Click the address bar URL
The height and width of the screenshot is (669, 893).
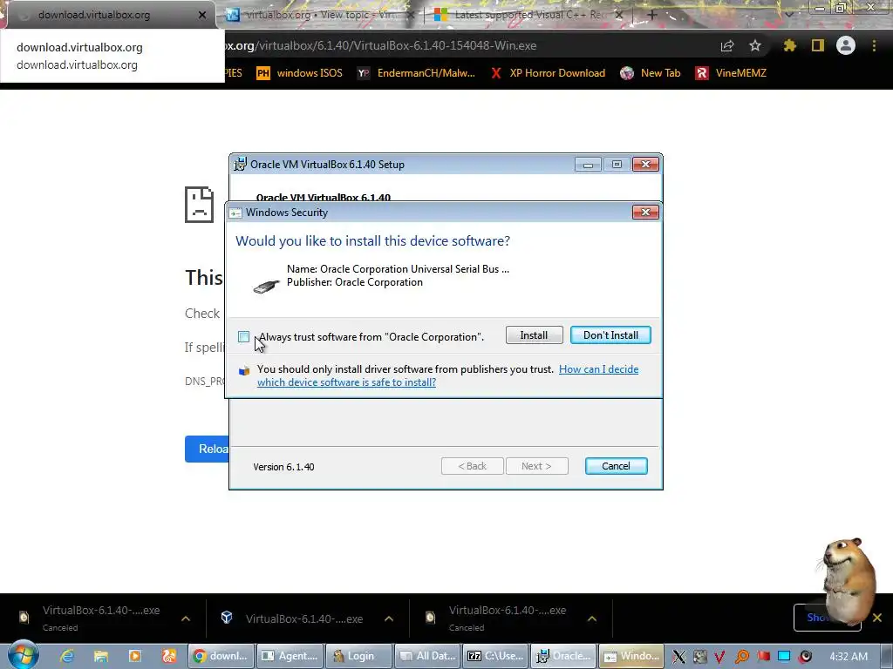coord(380,45)
